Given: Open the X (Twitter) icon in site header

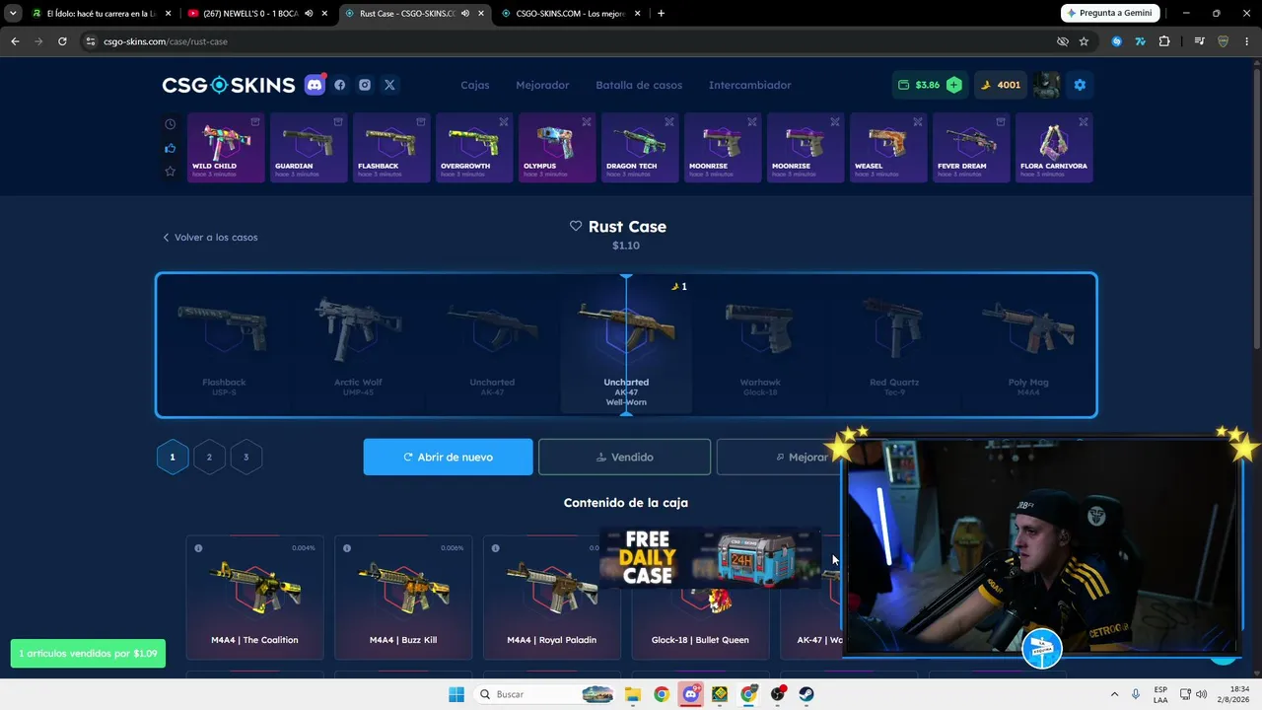Looking at the screenshot, I should [389, 85].
